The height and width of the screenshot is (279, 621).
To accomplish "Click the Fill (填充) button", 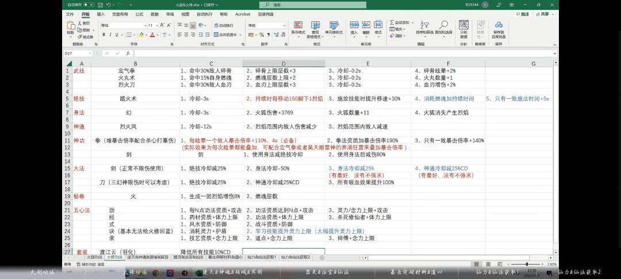I will click(x=396, y=29).
